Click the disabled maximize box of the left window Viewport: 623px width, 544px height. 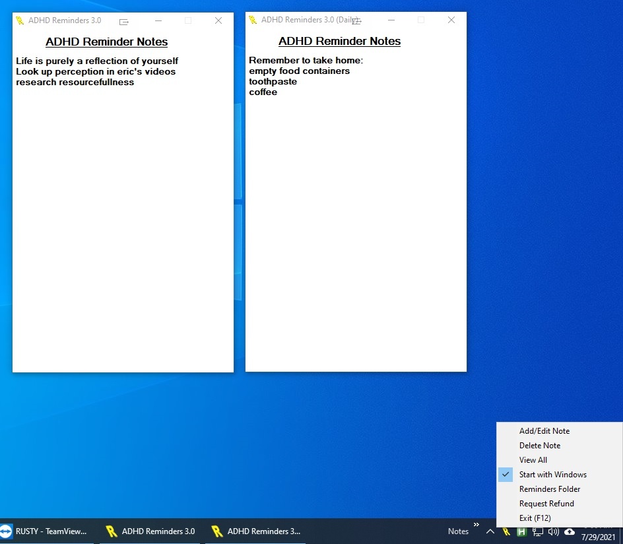(x=188, y=20)
